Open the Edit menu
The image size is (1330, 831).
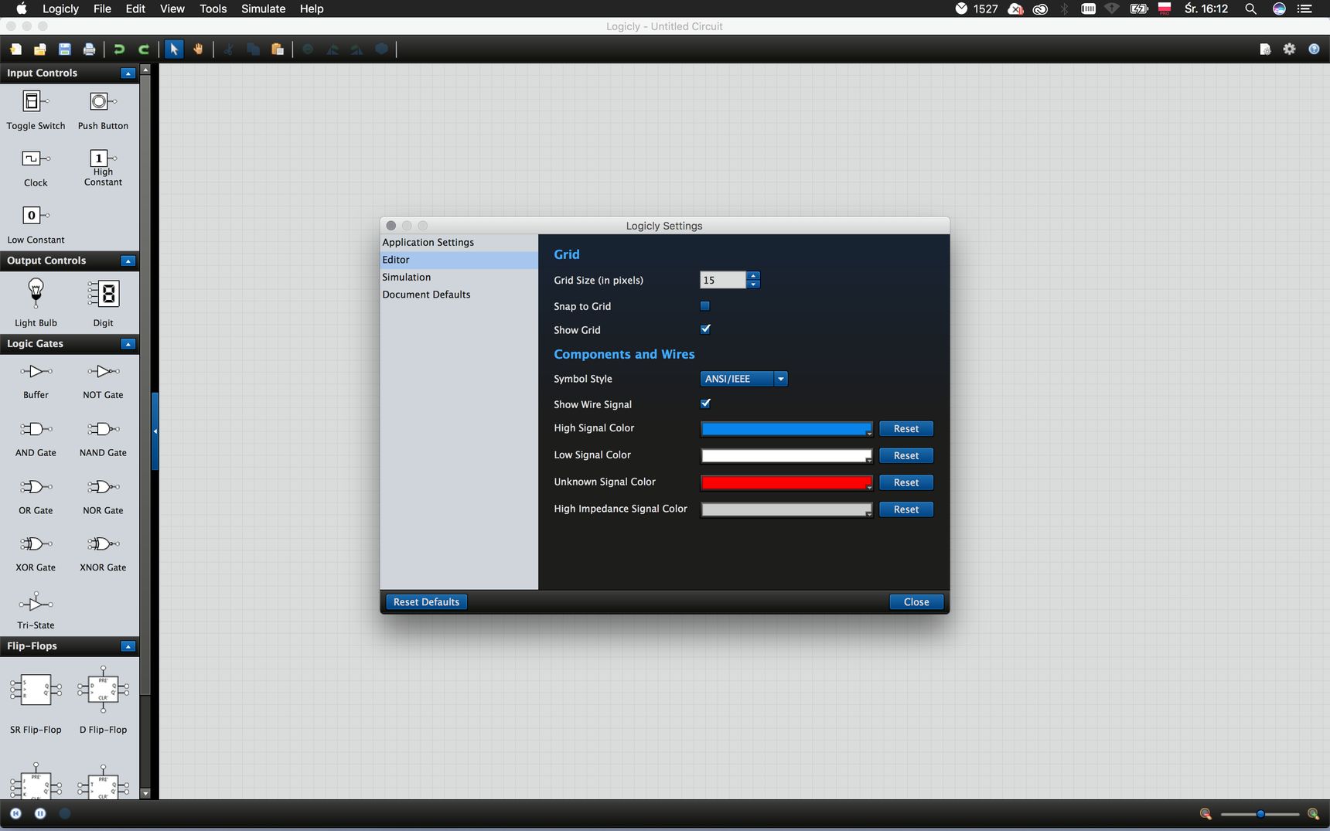[135, 9]
